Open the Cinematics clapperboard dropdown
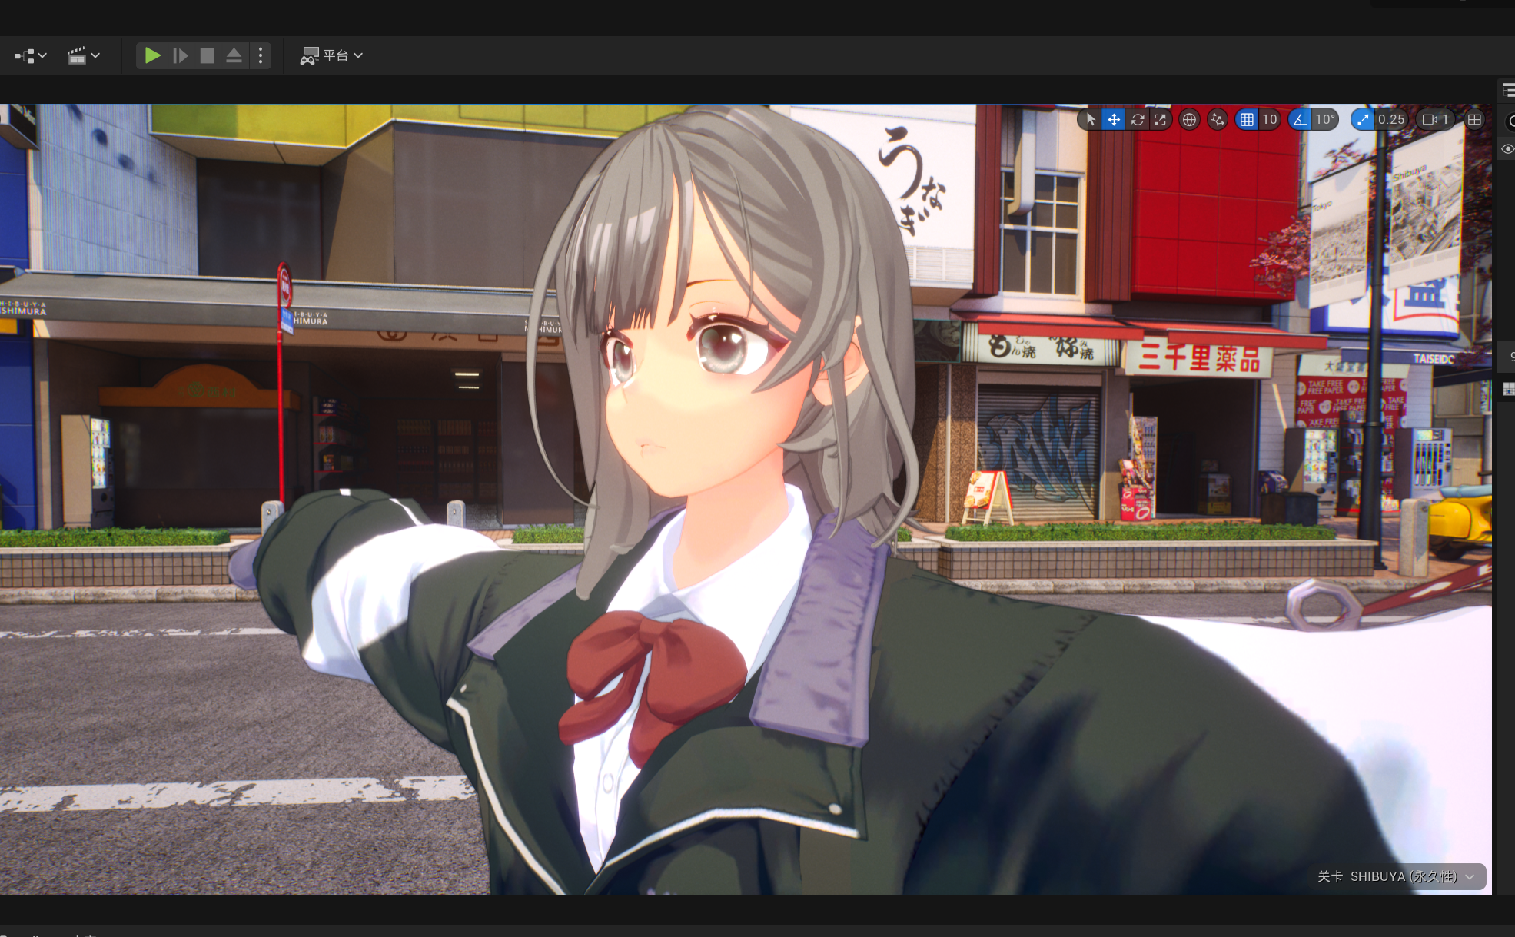 coord(84,55)
